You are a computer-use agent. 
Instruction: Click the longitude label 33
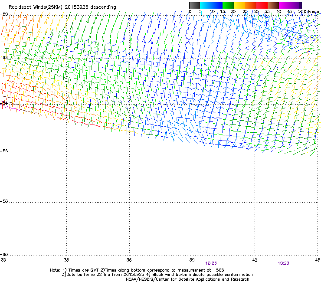click(66, 260)
